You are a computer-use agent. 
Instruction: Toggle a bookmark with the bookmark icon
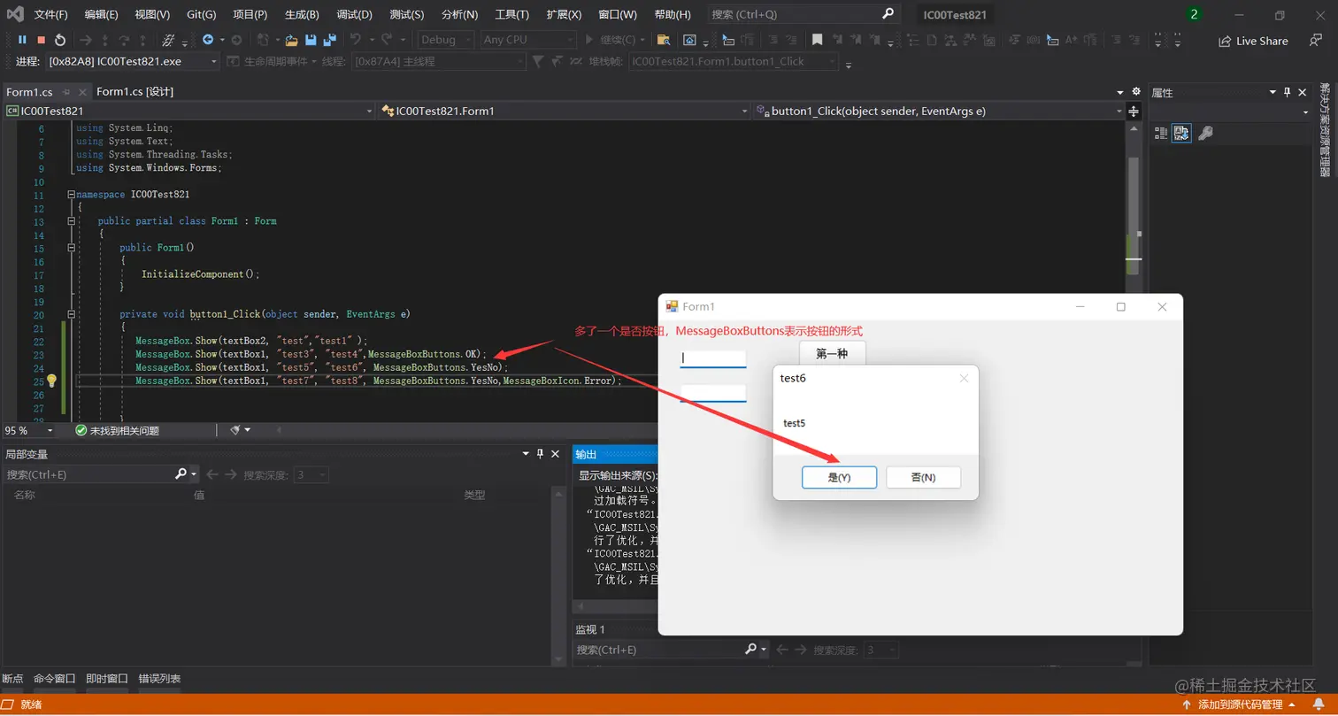coord(818,40)
